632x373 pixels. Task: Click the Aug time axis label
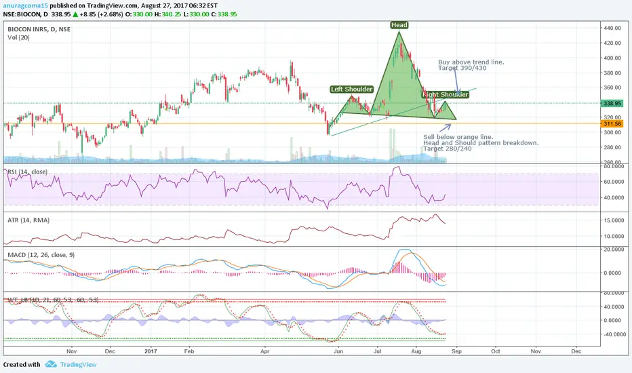pos(416,351)
